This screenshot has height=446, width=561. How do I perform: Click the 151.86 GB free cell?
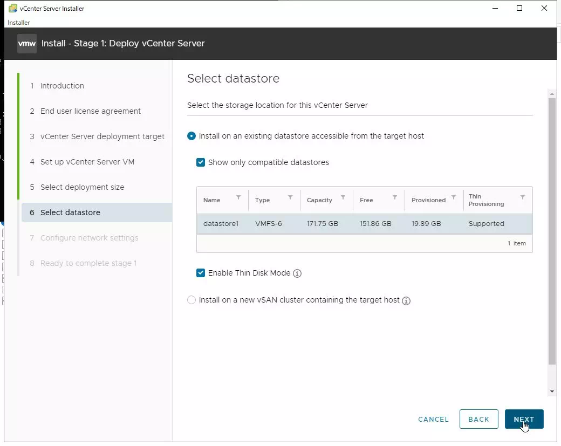[x=375, y=223]
